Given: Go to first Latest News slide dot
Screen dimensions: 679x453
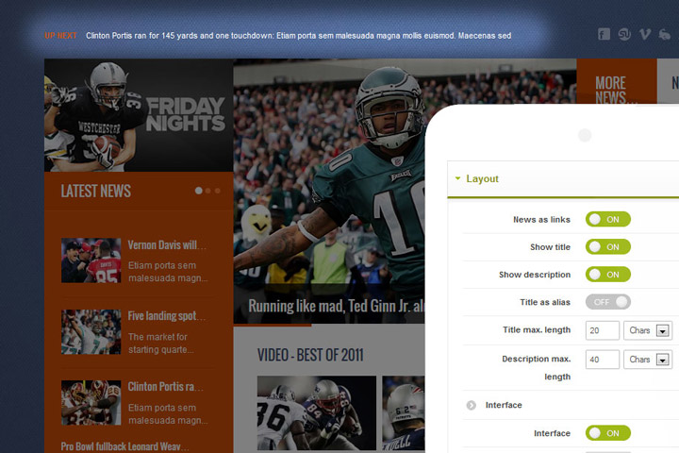Looking at the screenshot, I should click(x=198, y=191).
